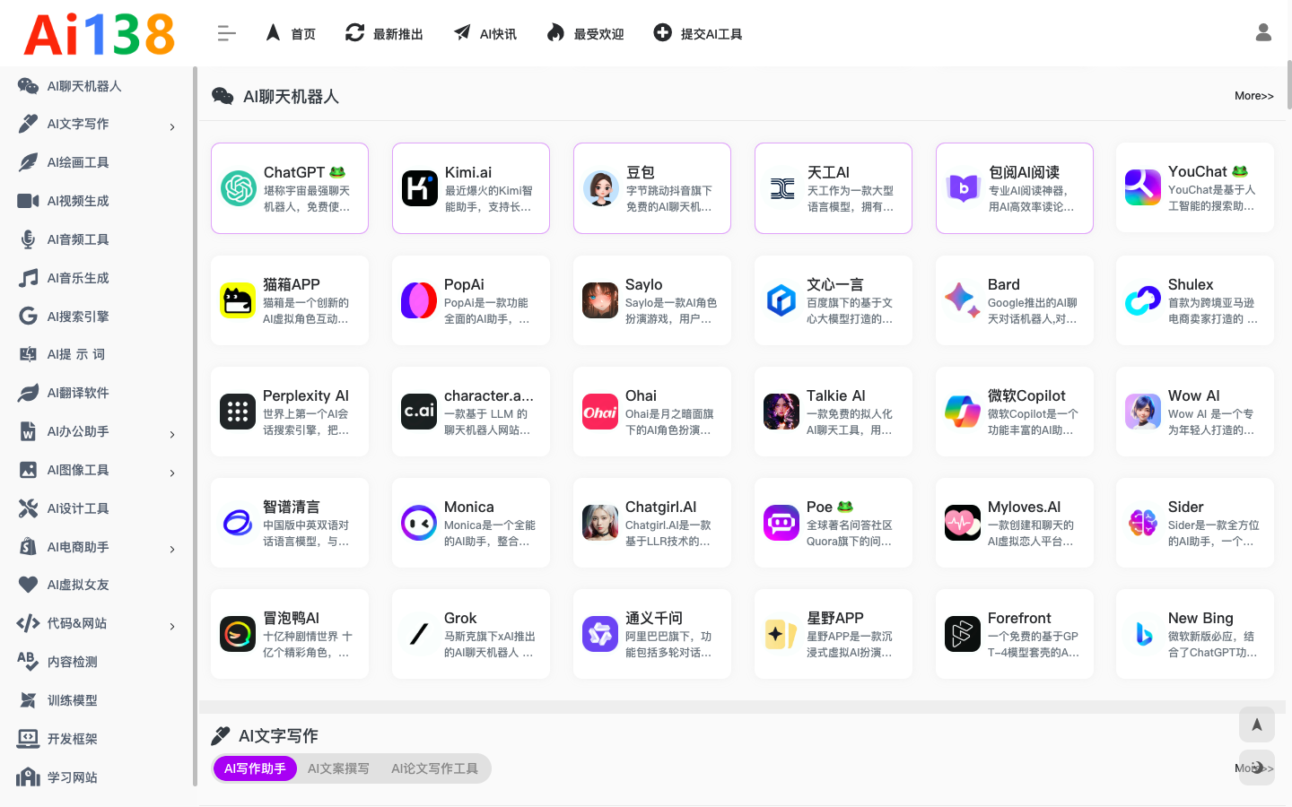Click the Ai138 site logo
The width and height of the screenshot is (1292, 807).
pyautogui.click(x=99, y=34)
